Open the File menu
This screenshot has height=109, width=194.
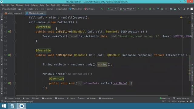(x=2, y=5)
